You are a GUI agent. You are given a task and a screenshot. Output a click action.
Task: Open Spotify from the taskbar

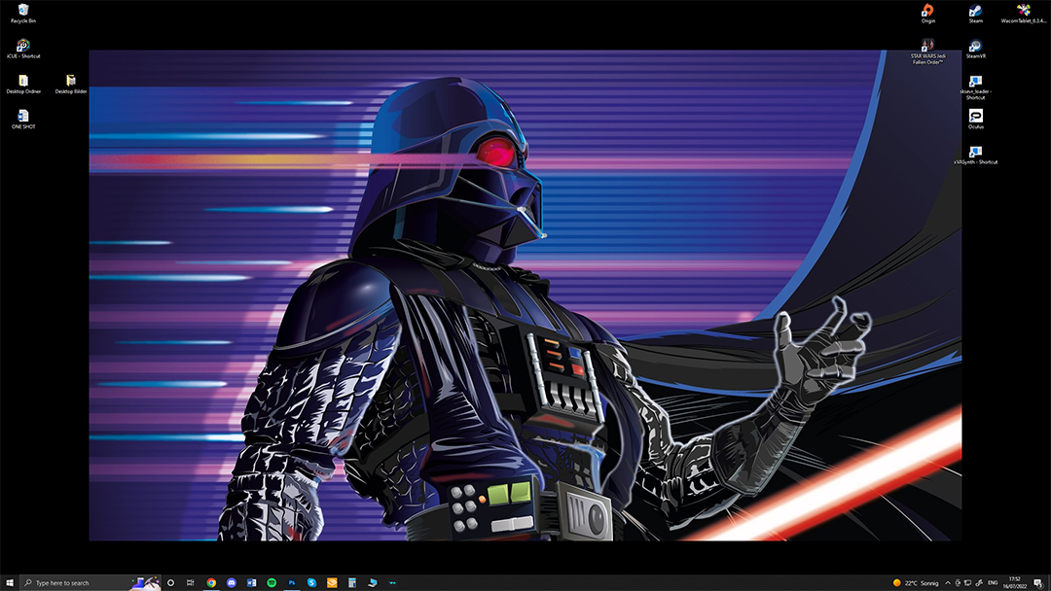click(x=272, y=582)
